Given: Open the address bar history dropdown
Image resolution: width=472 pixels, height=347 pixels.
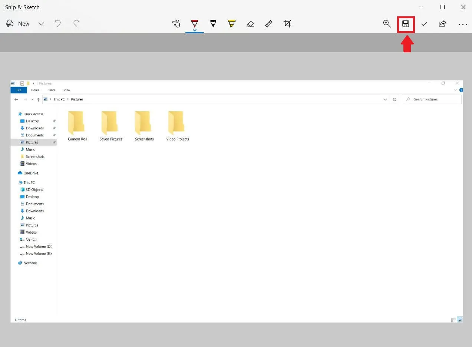Looking at the screenshot, I should [385, 99].
